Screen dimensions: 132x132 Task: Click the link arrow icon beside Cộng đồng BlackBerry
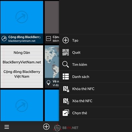[x=4, y=39]
